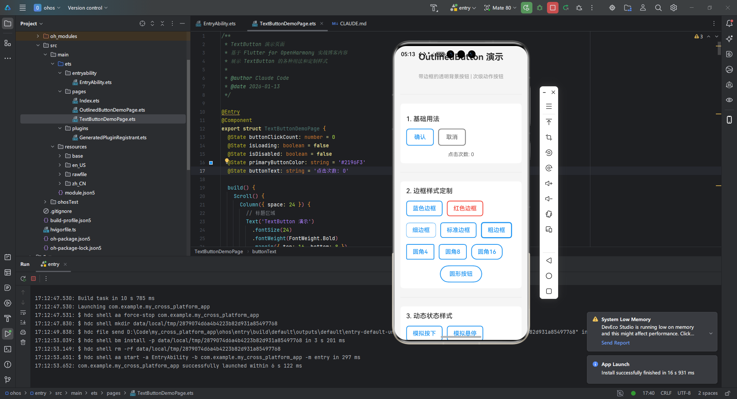Toggle read-only lock in status bar
The image size is (737, 399).
[727, 393]
